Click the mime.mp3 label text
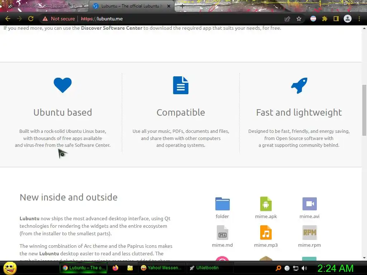The image size is (367, 275). (x=266, y=245)
